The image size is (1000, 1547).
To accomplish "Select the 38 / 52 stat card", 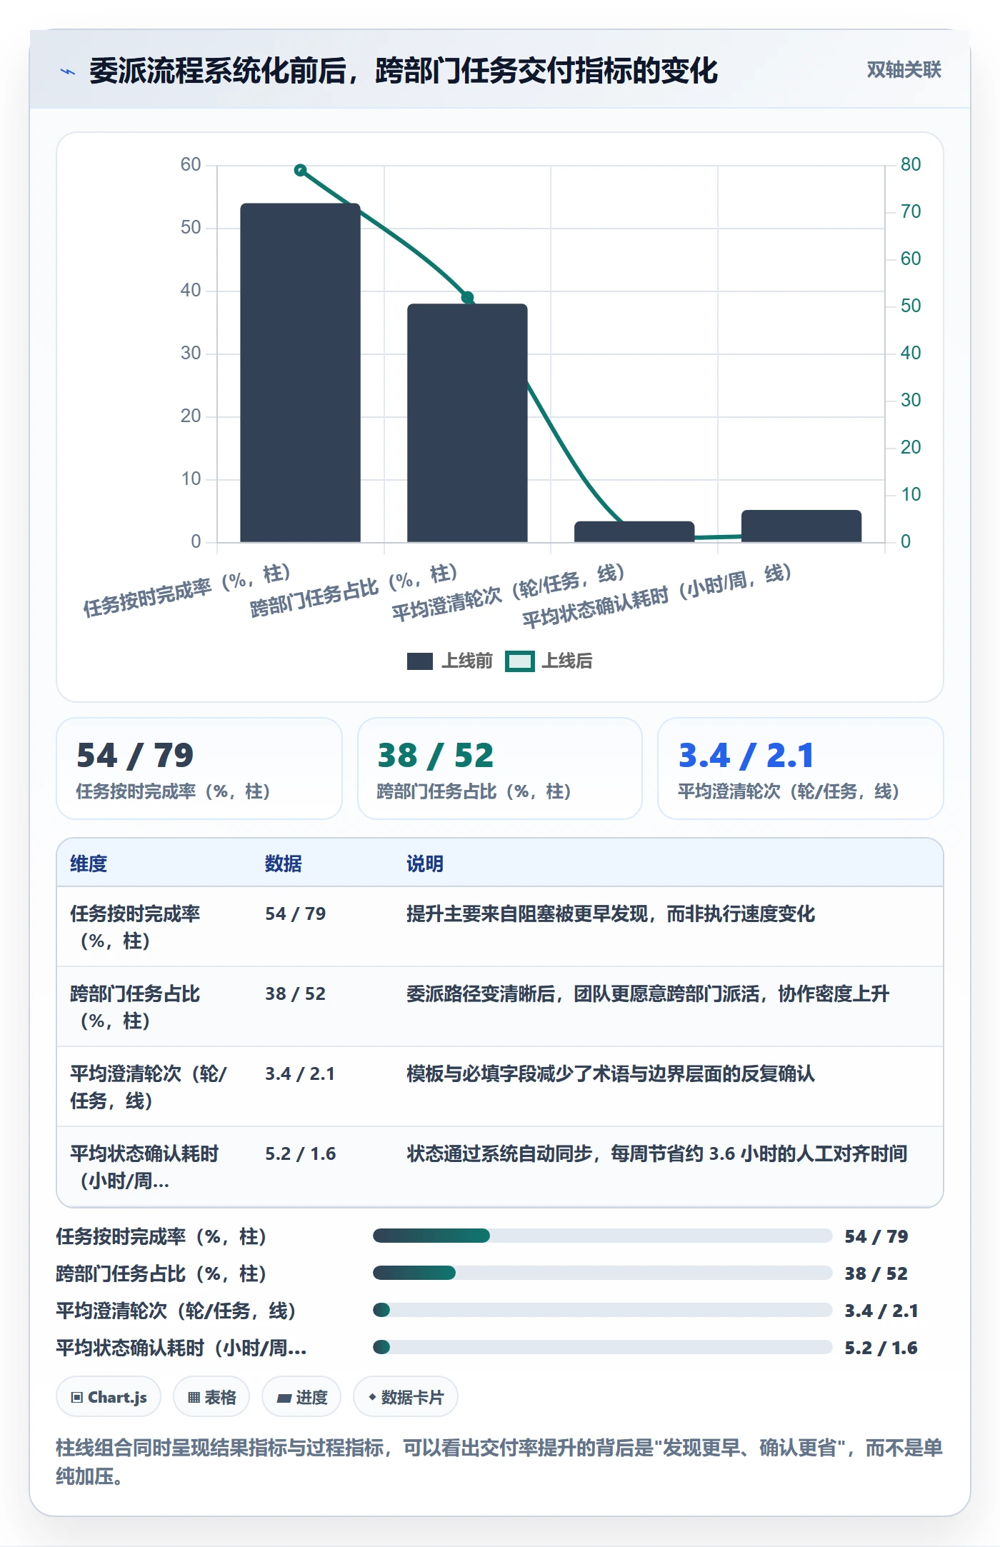I will [x=500, y=769].
